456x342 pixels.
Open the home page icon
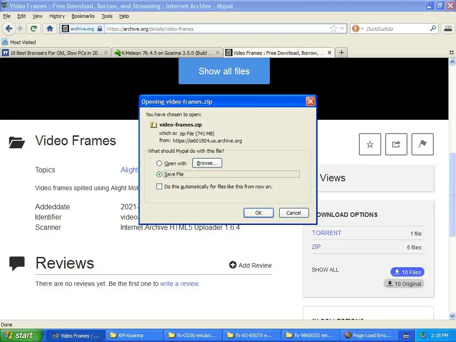[50, 28]
